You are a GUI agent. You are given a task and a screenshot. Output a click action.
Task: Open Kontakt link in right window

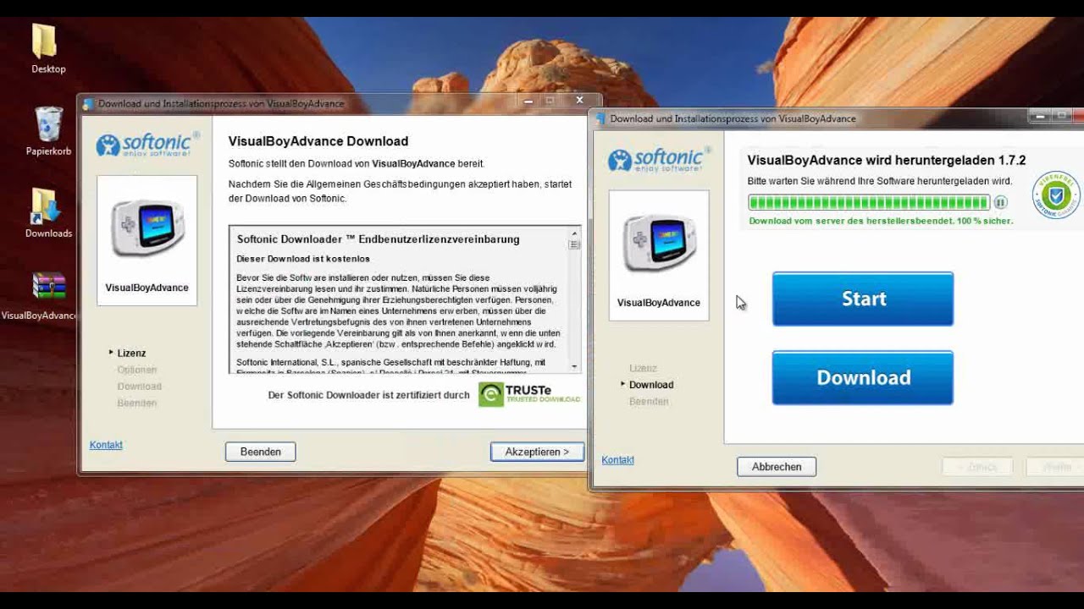point(617,460)
